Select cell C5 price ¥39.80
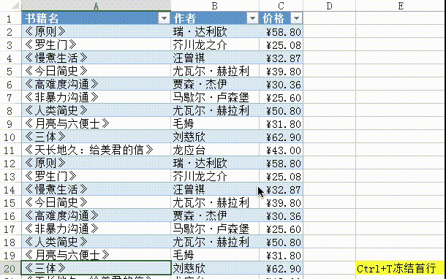The image size is (446, 279). point(281,71)
